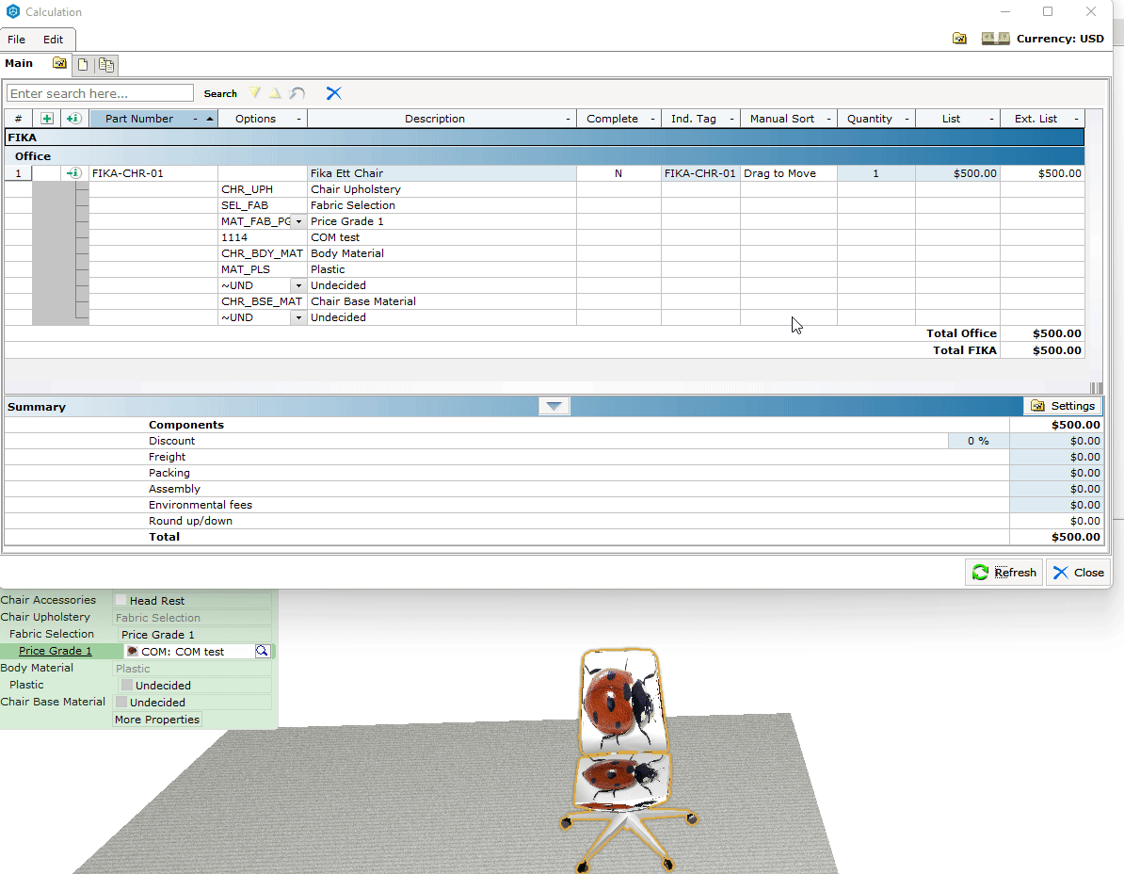
Task: Click the Refresh button
Action: click(x=1004, y=573)
